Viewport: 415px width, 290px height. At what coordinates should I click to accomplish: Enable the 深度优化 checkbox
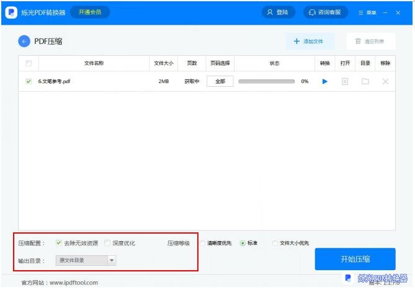click(108, 243)
